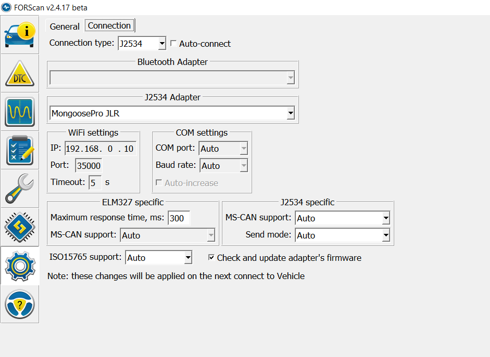Enable the Auto-connect checkbox

pos(174,44)
